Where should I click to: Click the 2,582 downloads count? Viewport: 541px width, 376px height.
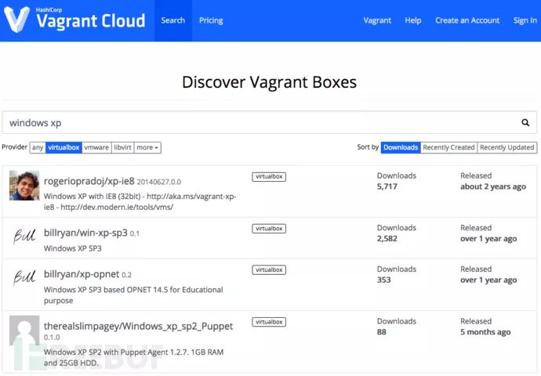[387, 238]
